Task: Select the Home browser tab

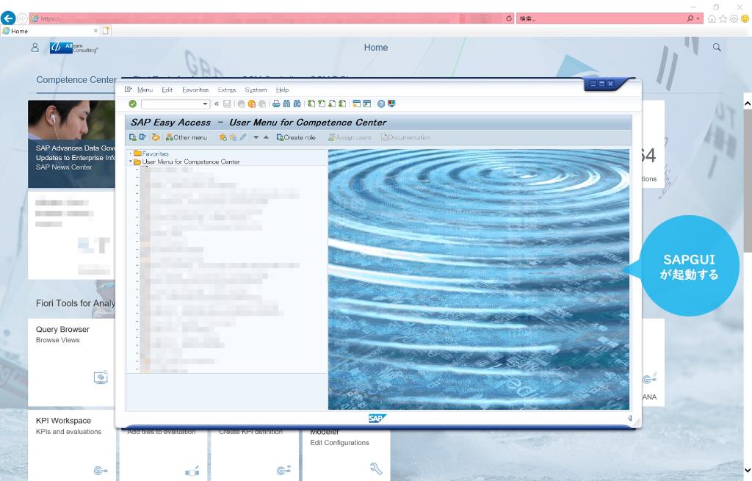Action: [51, 31]
